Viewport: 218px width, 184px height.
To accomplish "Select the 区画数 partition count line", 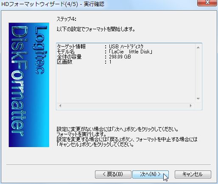I will pyautogui.click(x=84, y=62).
